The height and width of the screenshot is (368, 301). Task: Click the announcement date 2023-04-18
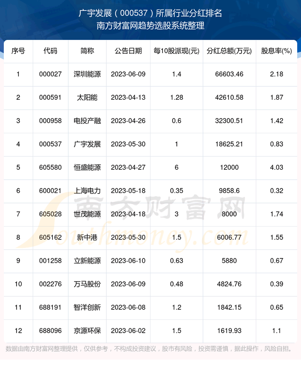(128, 214)
